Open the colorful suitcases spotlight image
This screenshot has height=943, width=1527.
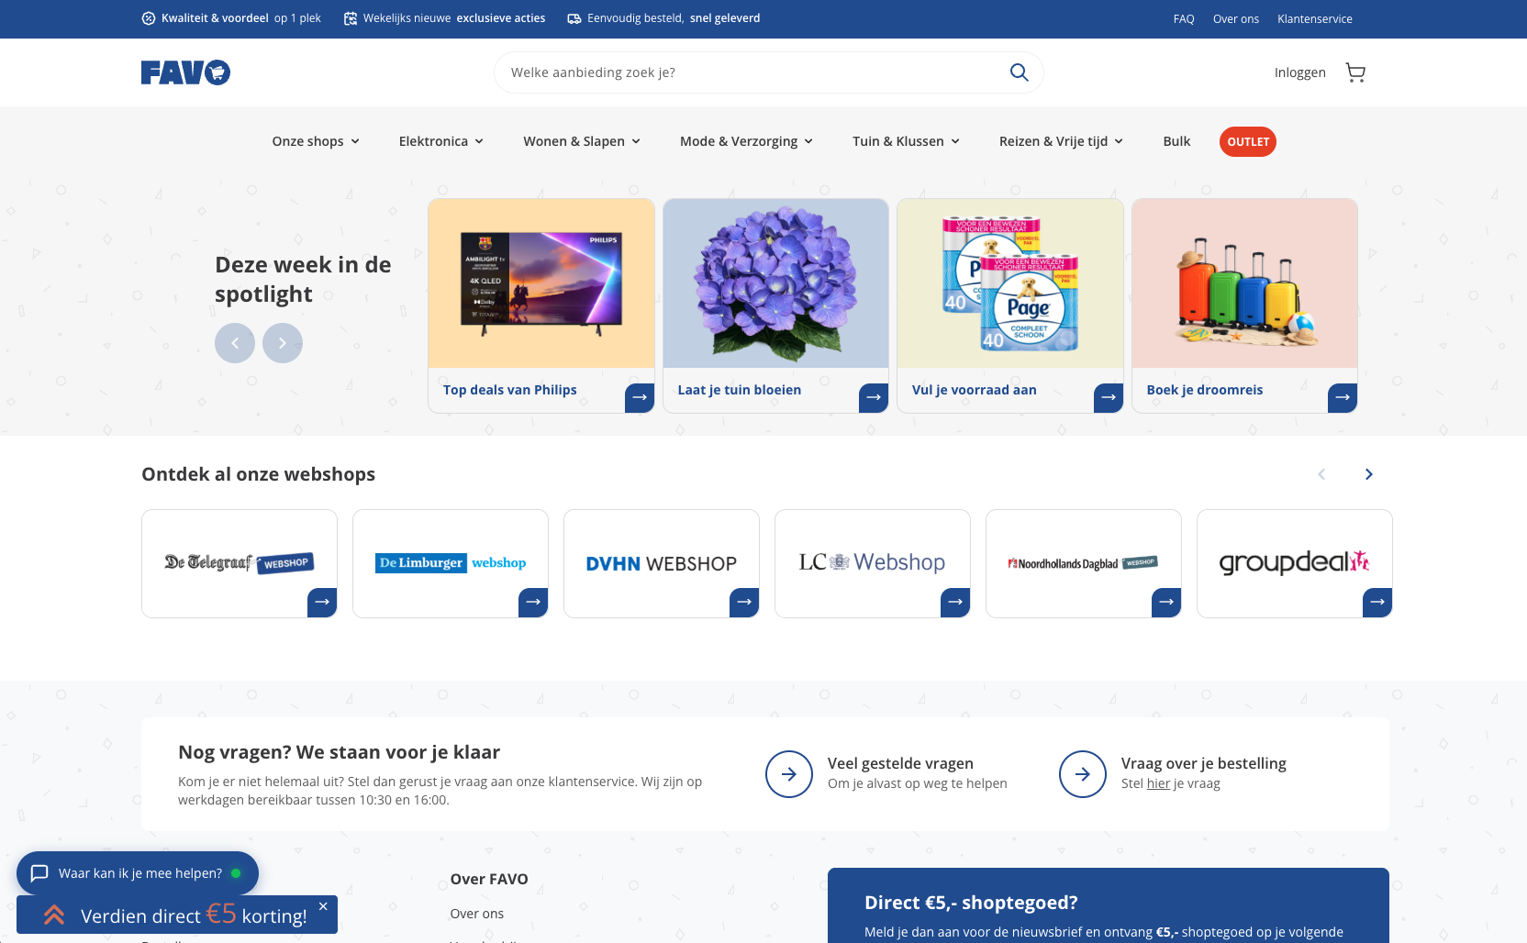pos(1244,283)
